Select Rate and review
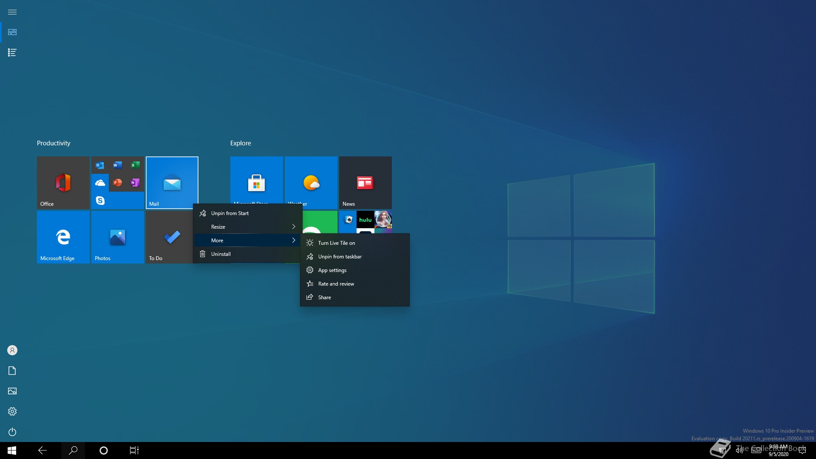The height and width of the screenshot is (459, 816). point(355,284)
